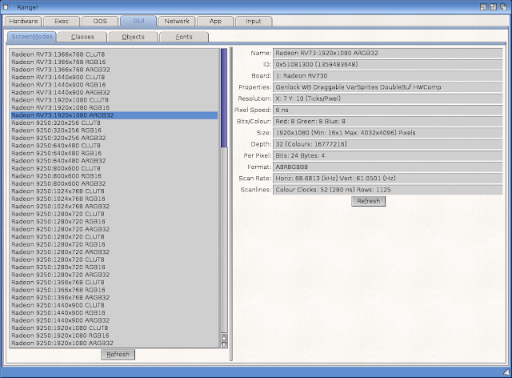
Task: Select the ScreenModes sub-tab
Action: pos(32,37)
